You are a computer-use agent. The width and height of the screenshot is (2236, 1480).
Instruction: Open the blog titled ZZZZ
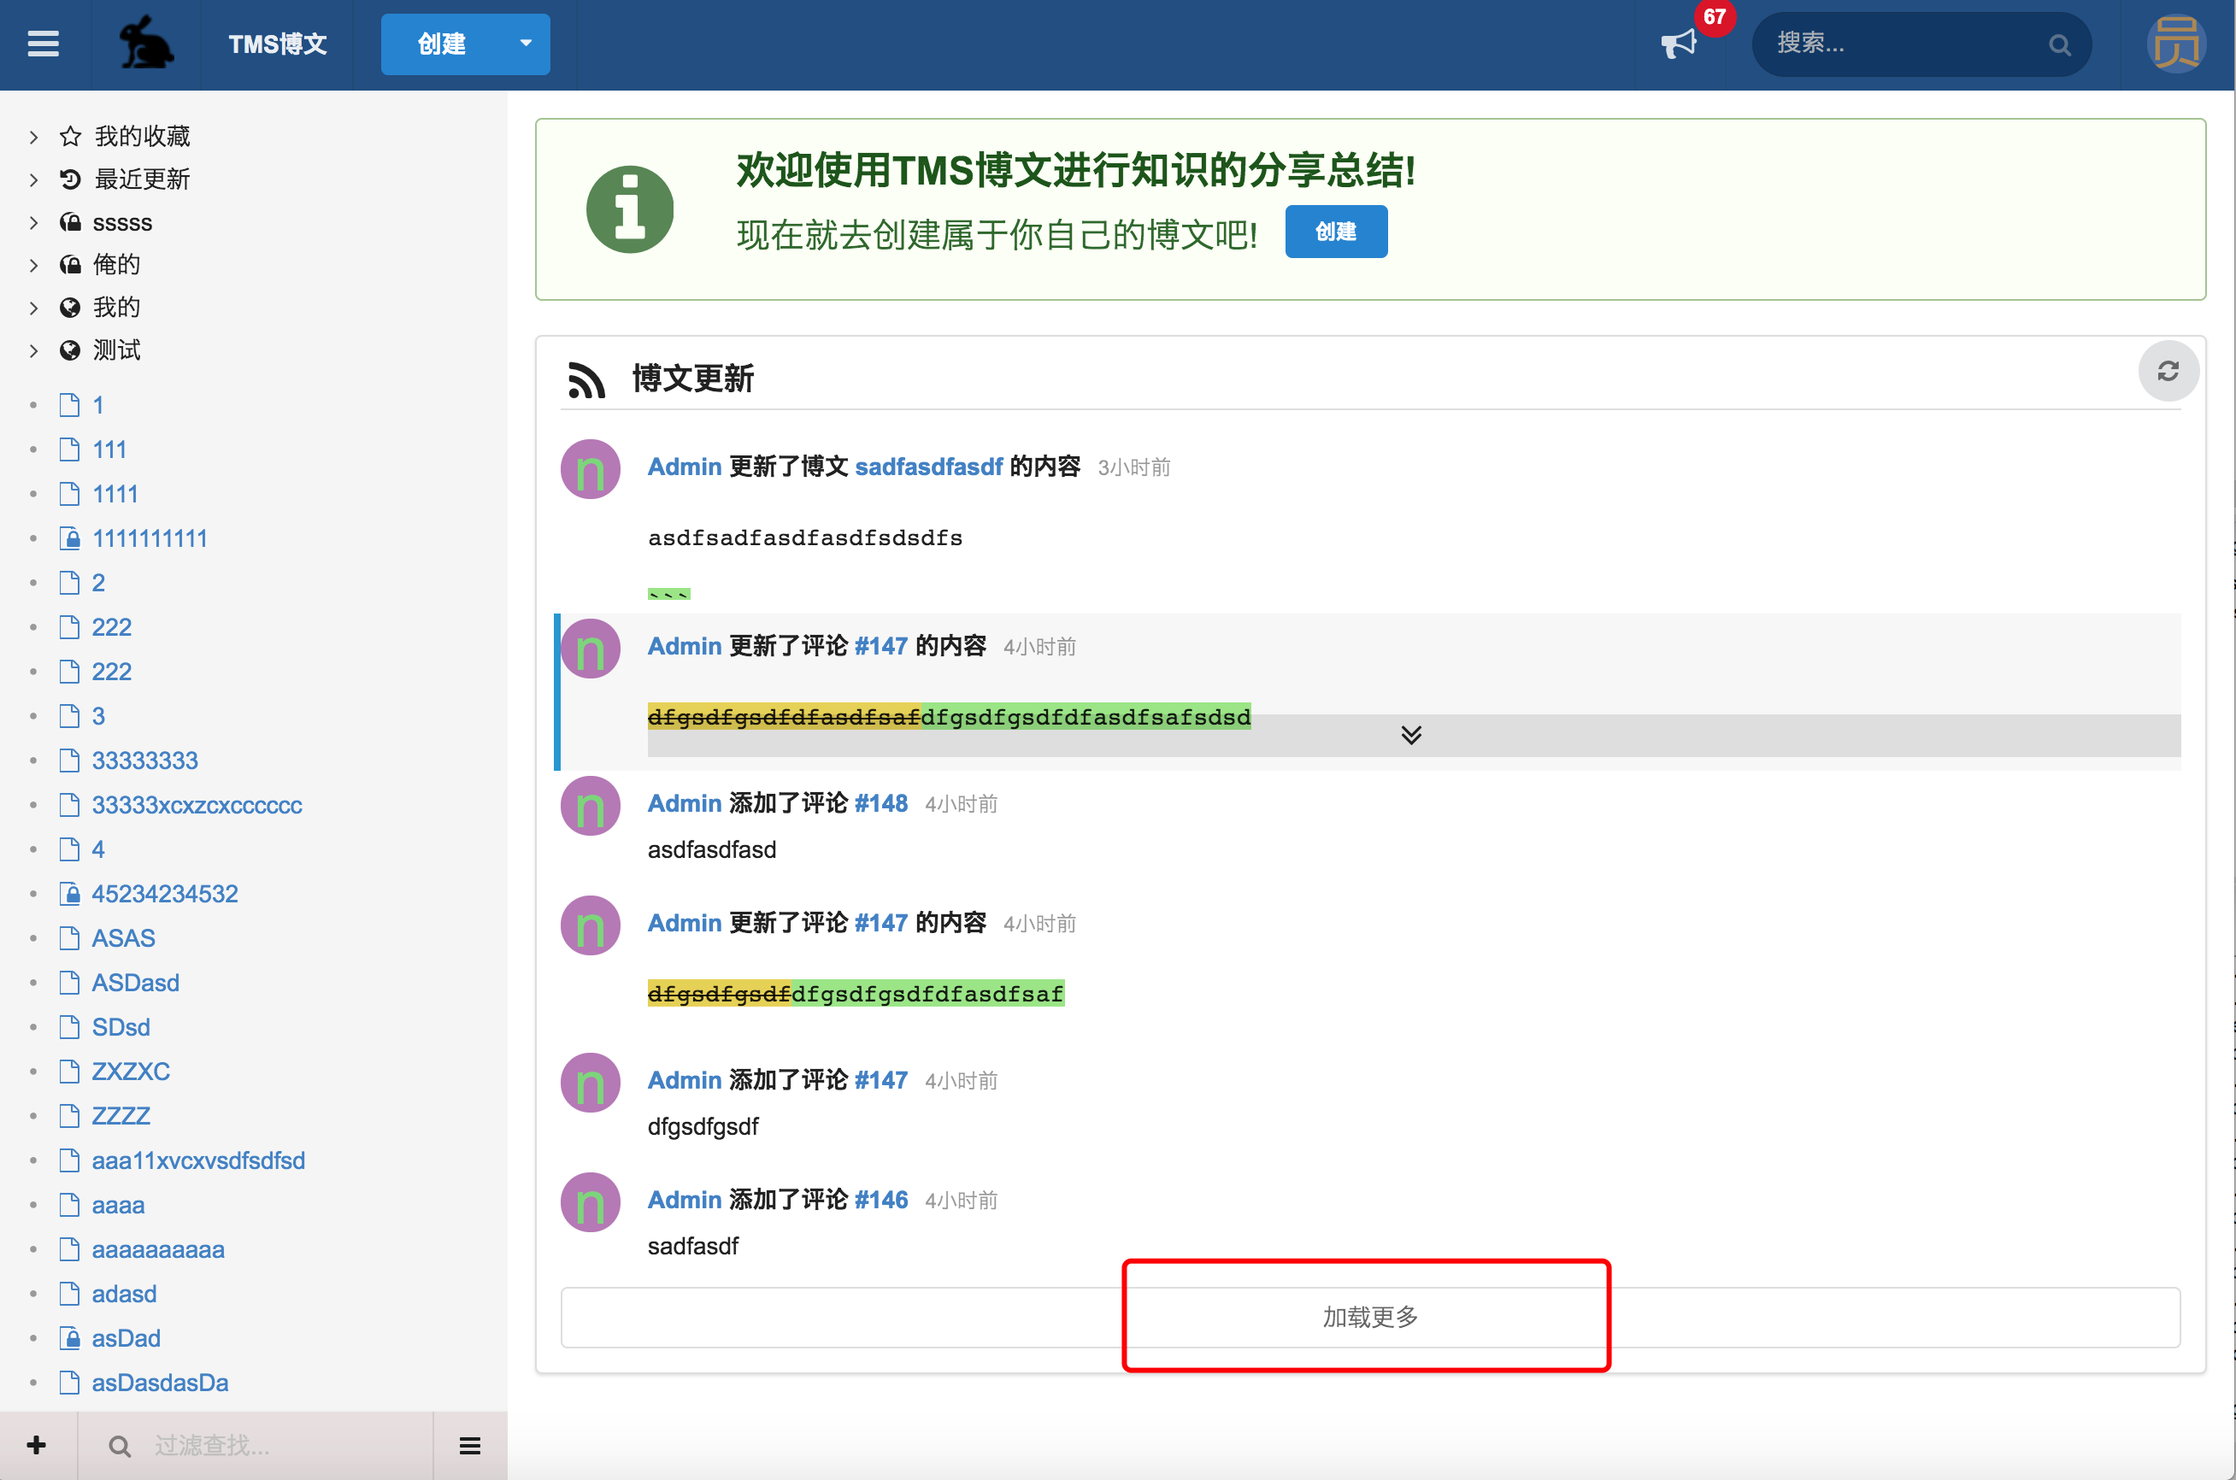tap(121, 1116)
